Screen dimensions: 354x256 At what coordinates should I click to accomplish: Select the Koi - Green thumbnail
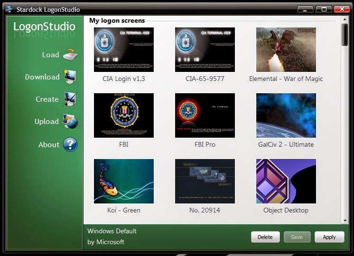(124, 181)
